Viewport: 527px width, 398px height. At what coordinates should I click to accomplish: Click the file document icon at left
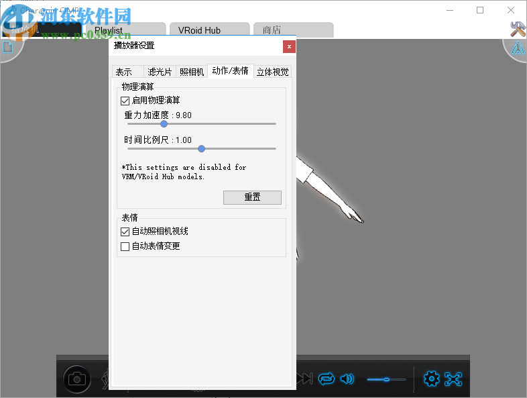[8, 47]
